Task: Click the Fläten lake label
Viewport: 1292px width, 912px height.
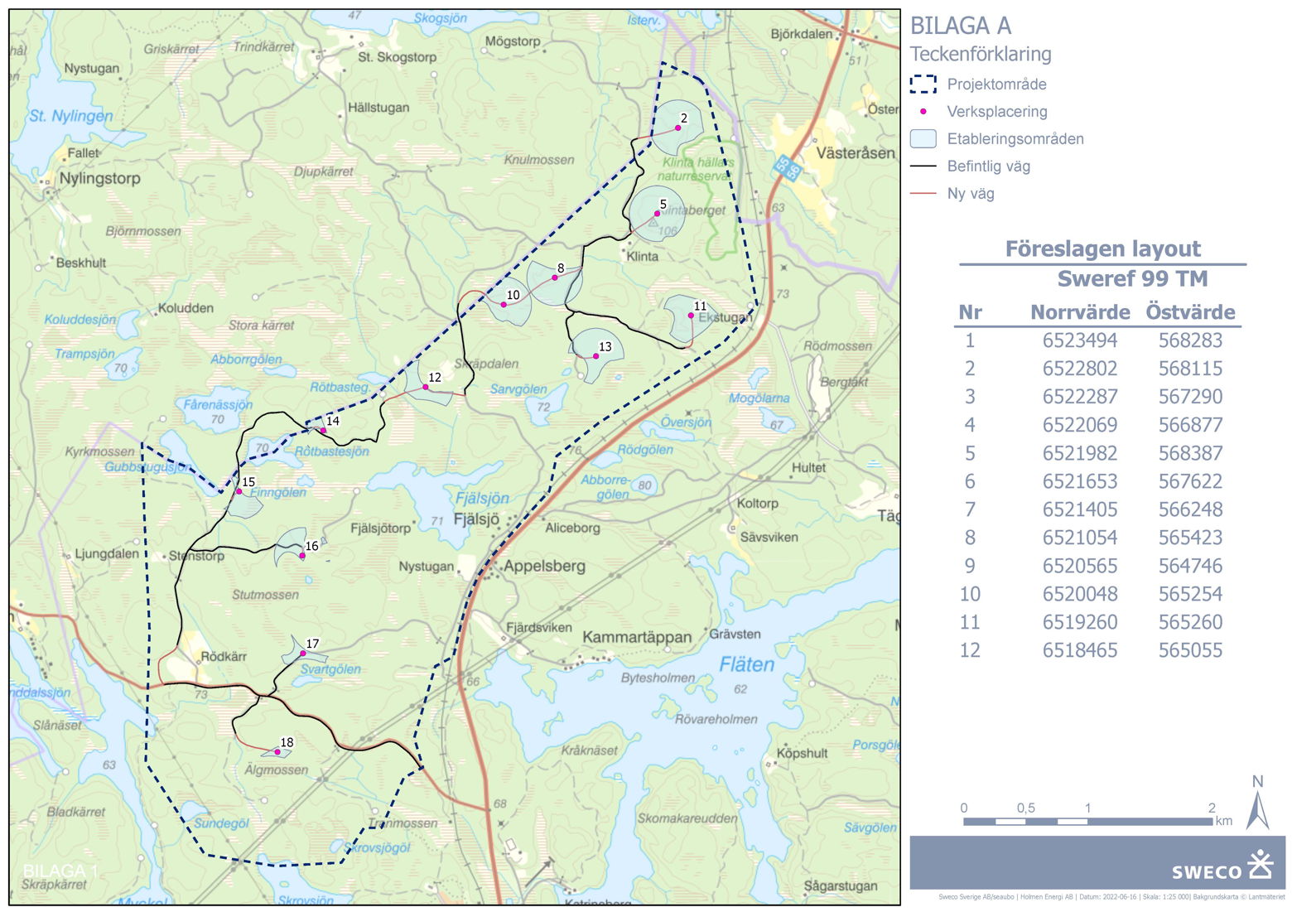Action: coord(746,664)
